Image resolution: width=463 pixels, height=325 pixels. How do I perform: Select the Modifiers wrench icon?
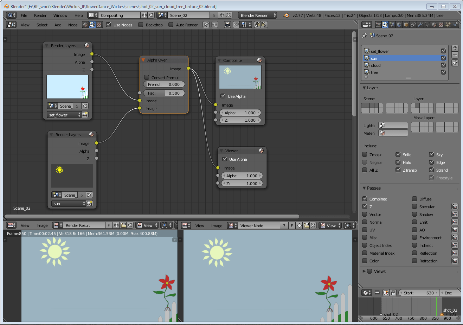419,25
